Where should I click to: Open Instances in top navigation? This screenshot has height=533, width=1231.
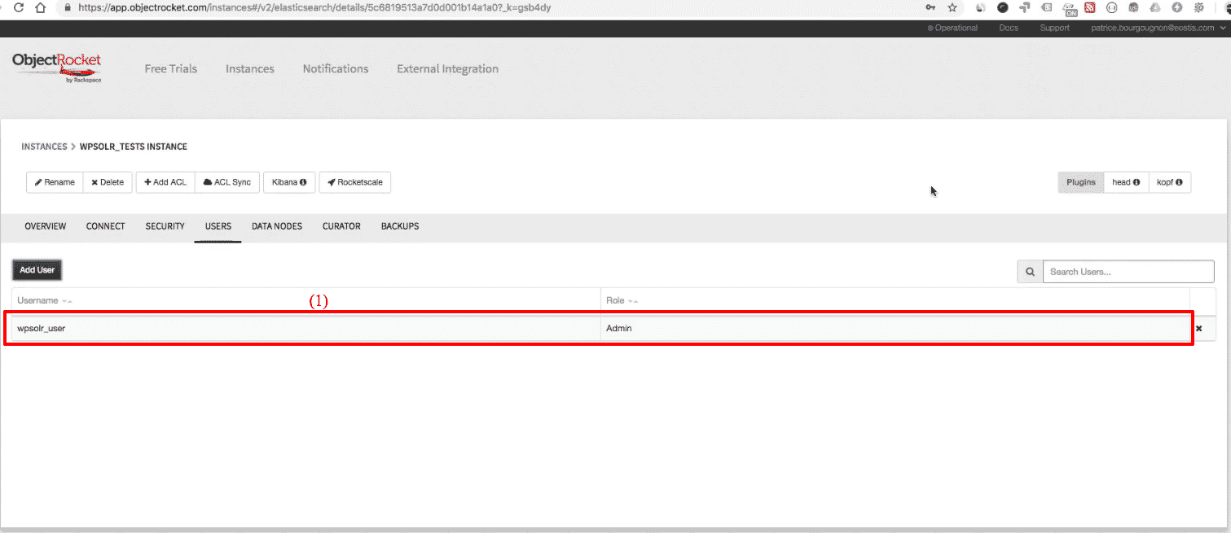click(x=250, y=69)
